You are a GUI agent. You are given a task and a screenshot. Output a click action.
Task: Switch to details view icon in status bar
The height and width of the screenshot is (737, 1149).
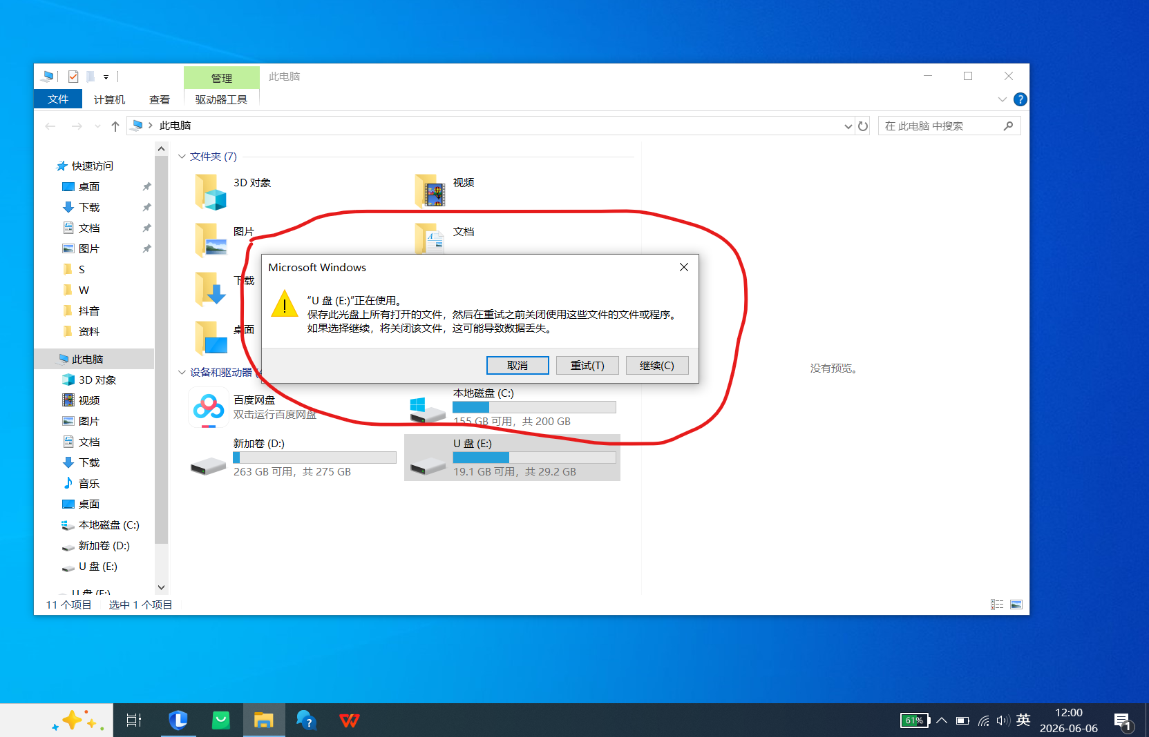997,605
